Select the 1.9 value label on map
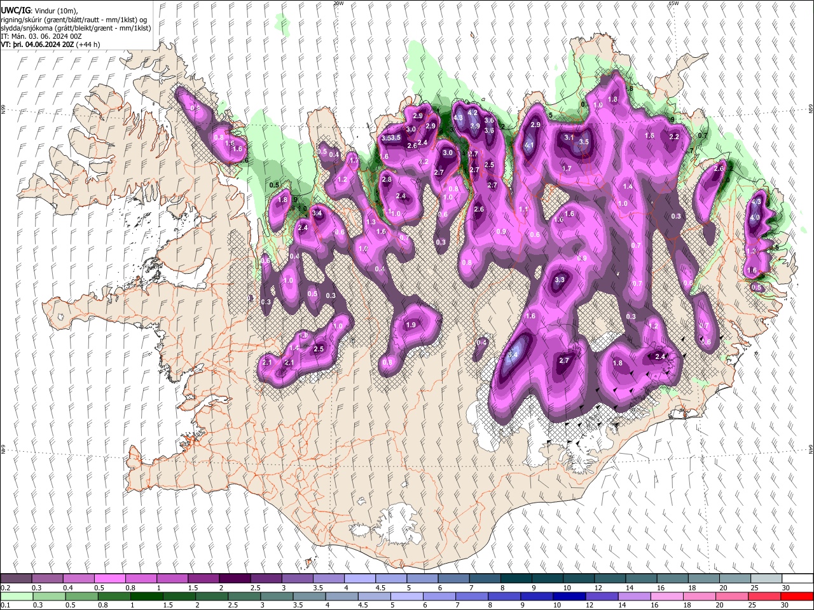Screen dimensions: 814x610 411,325
